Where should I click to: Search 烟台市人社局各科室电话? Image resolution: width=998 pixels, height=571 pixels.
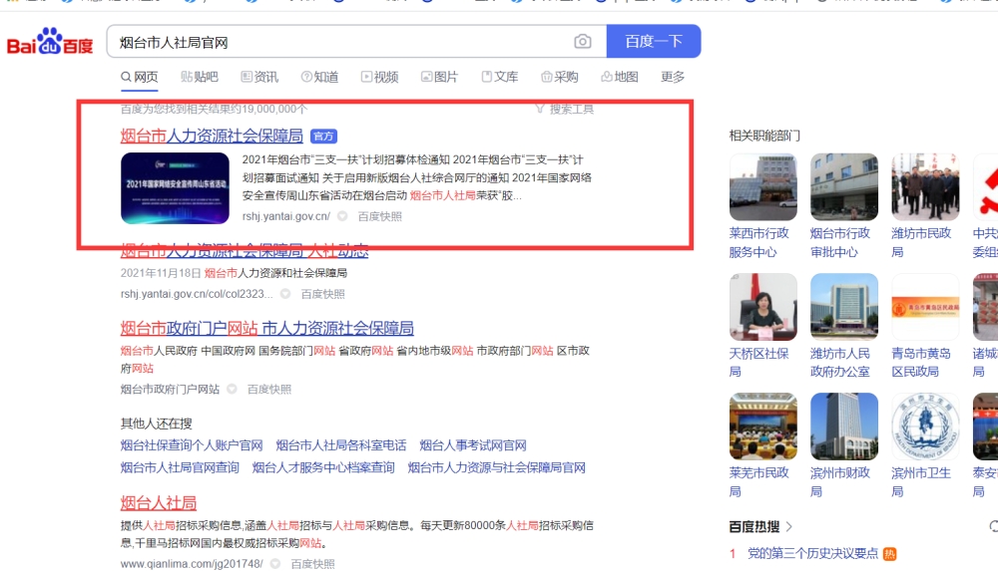[341, 445]
